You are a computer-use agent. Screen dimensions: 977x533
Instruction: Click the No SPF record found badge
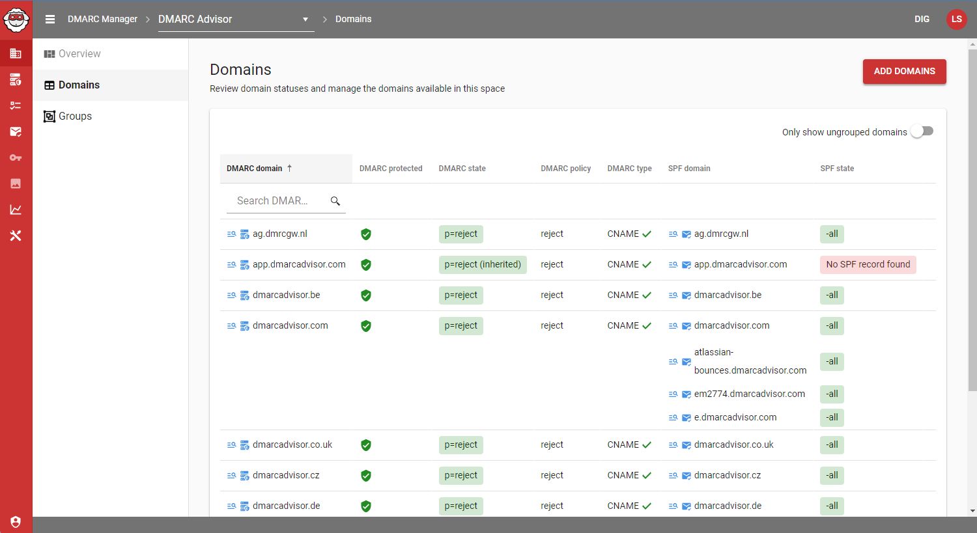coord(868,265)
